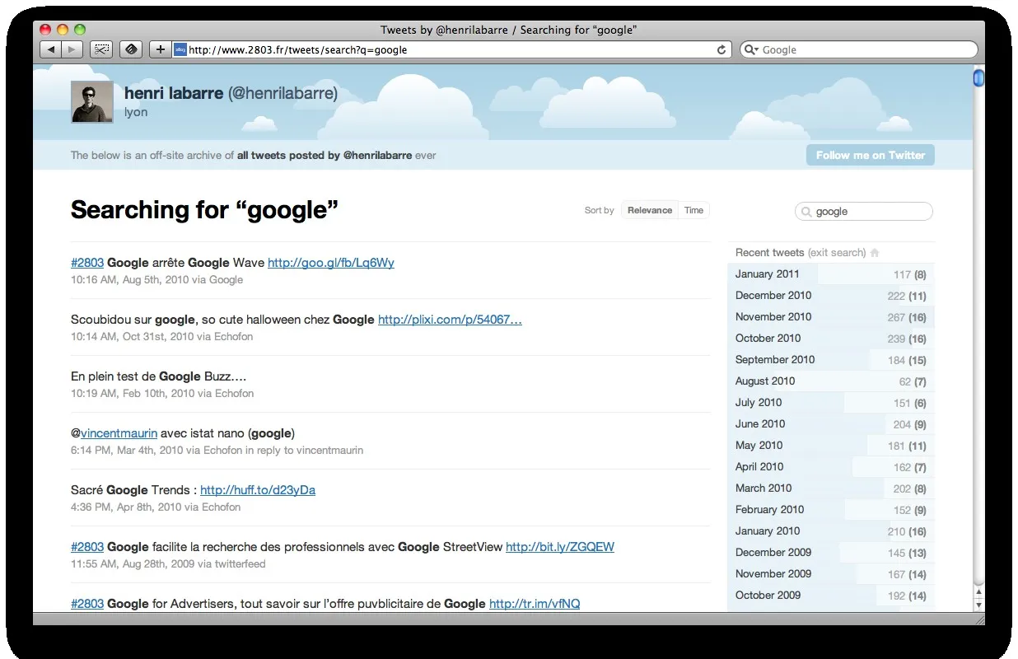Viewport: 1018px width, 659px height.
Task: Add bookmark with the plus button
Action: pos(161,49)
